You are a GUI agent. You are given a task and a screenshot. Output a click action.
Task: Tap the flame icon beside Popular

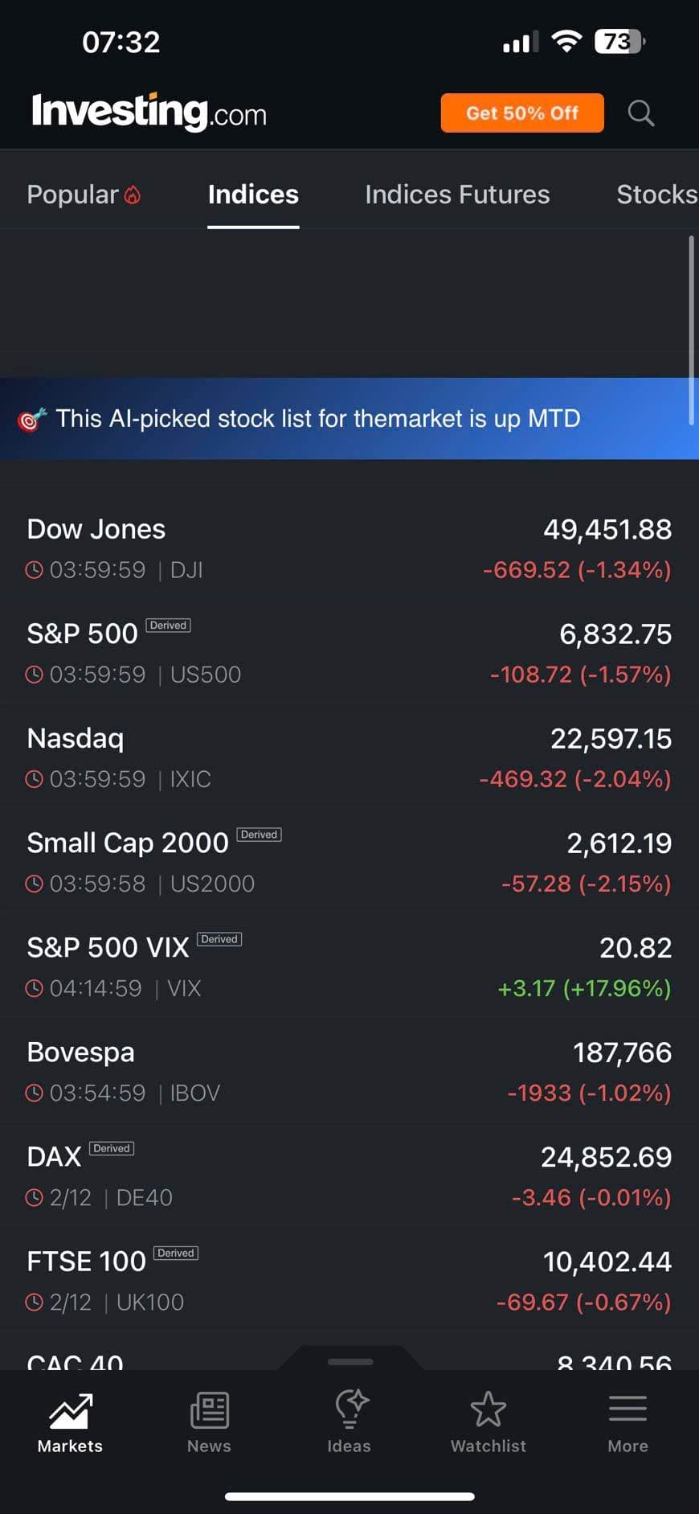(x=133, y=195)
